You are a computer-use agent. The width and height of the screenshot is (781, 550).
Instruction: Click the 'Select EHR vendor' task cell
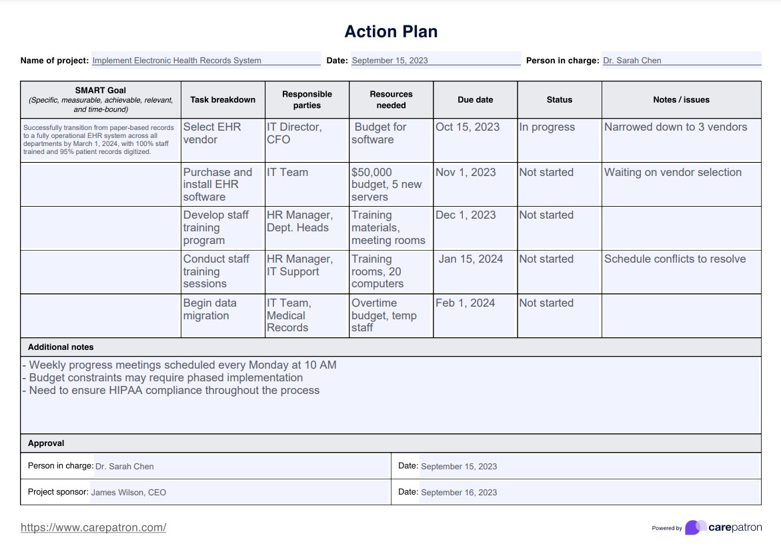[x=223, y=139]
